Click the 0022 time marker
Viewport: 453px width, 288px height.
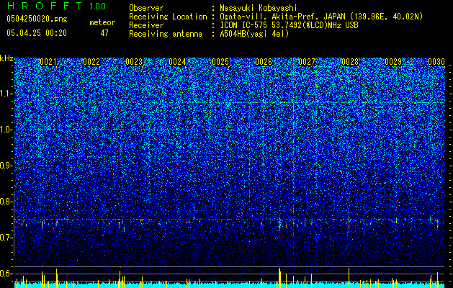(x=91, y=62)
